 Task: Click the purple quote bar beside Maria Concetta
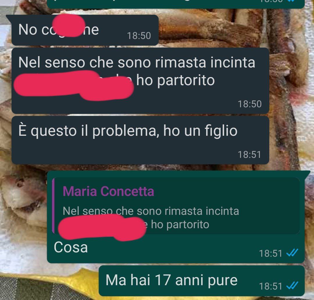53,206
